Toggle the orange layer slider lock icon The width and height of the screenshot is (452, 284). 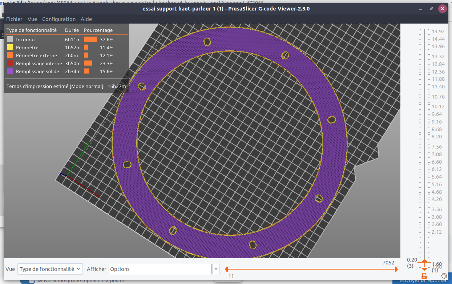[x=424, y=276]
